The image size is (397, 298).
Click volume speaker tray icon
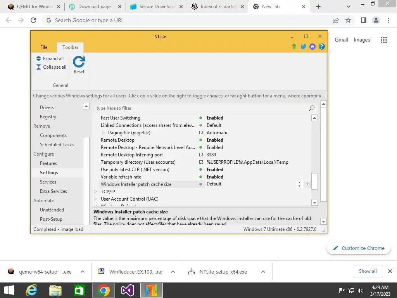361,291
